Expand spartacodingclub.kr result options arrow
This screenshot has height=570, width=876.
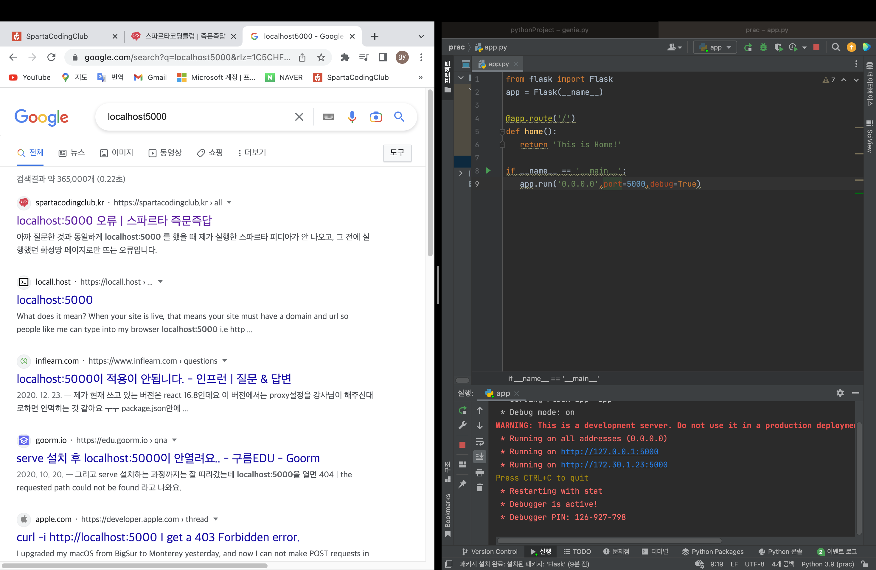point(229,202)
